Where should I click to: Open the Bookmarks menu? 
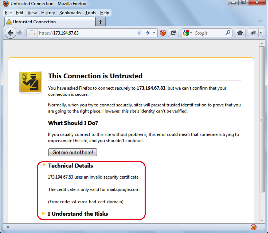point(70,13)
